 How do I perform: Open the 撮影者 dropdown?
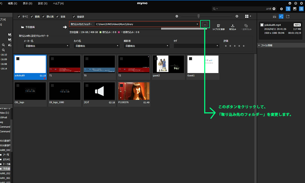coord(146,46)
